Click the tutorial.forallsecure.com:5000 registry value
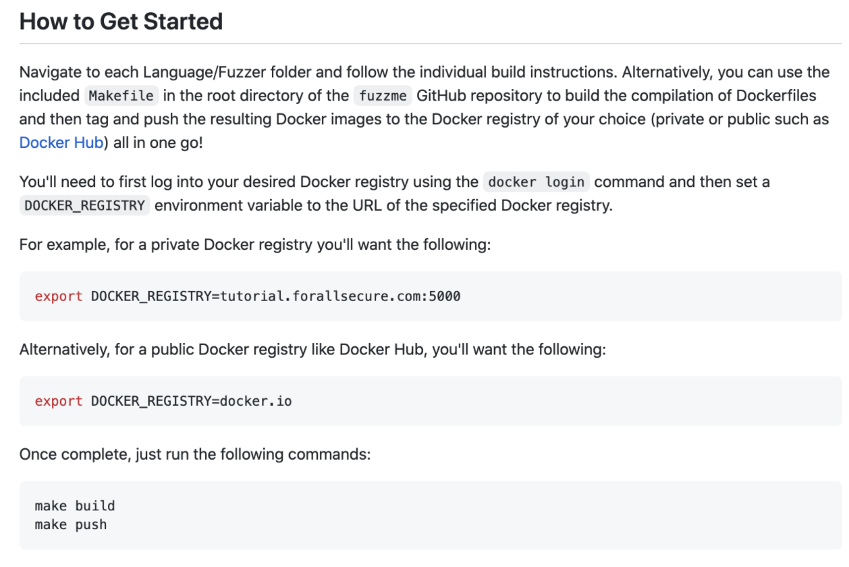 click(x=340, y=296)
